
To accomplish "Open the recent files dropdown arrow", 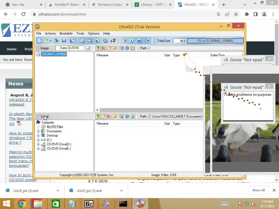I will (x=50, y=41).
